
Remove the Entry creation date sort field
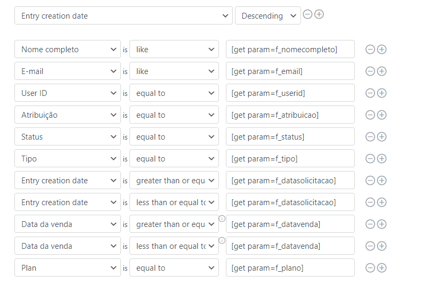tap(307, 14)
